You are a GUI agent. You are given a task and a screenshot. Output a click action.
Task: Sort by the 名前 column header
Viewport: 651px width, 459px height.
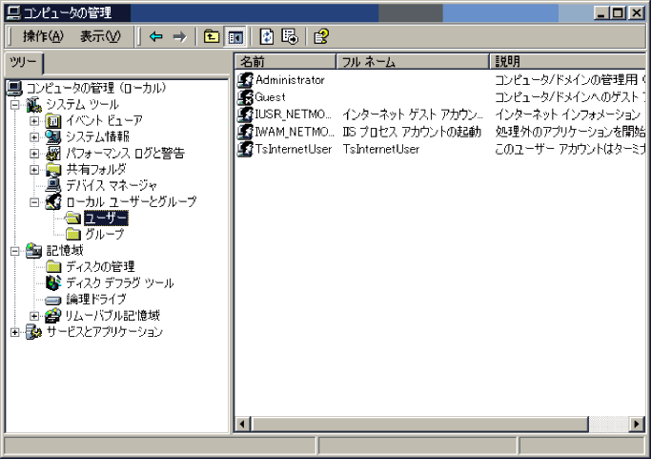[x=284, y=61]
